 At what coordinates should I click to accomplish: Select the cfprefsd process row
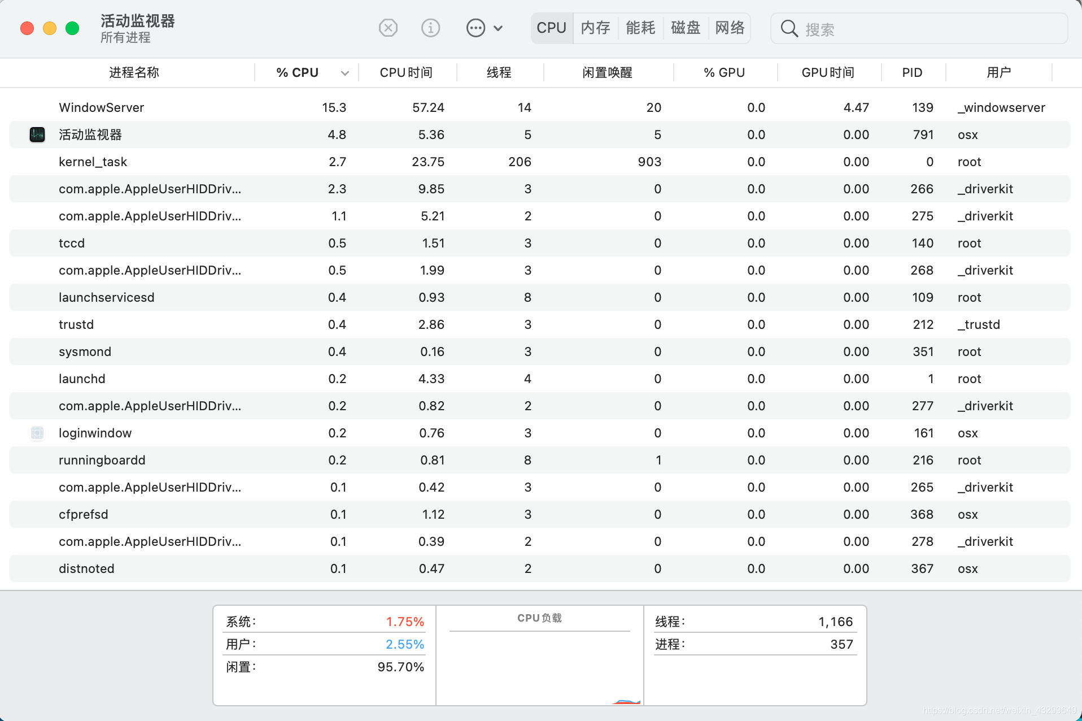click(540, 514)
